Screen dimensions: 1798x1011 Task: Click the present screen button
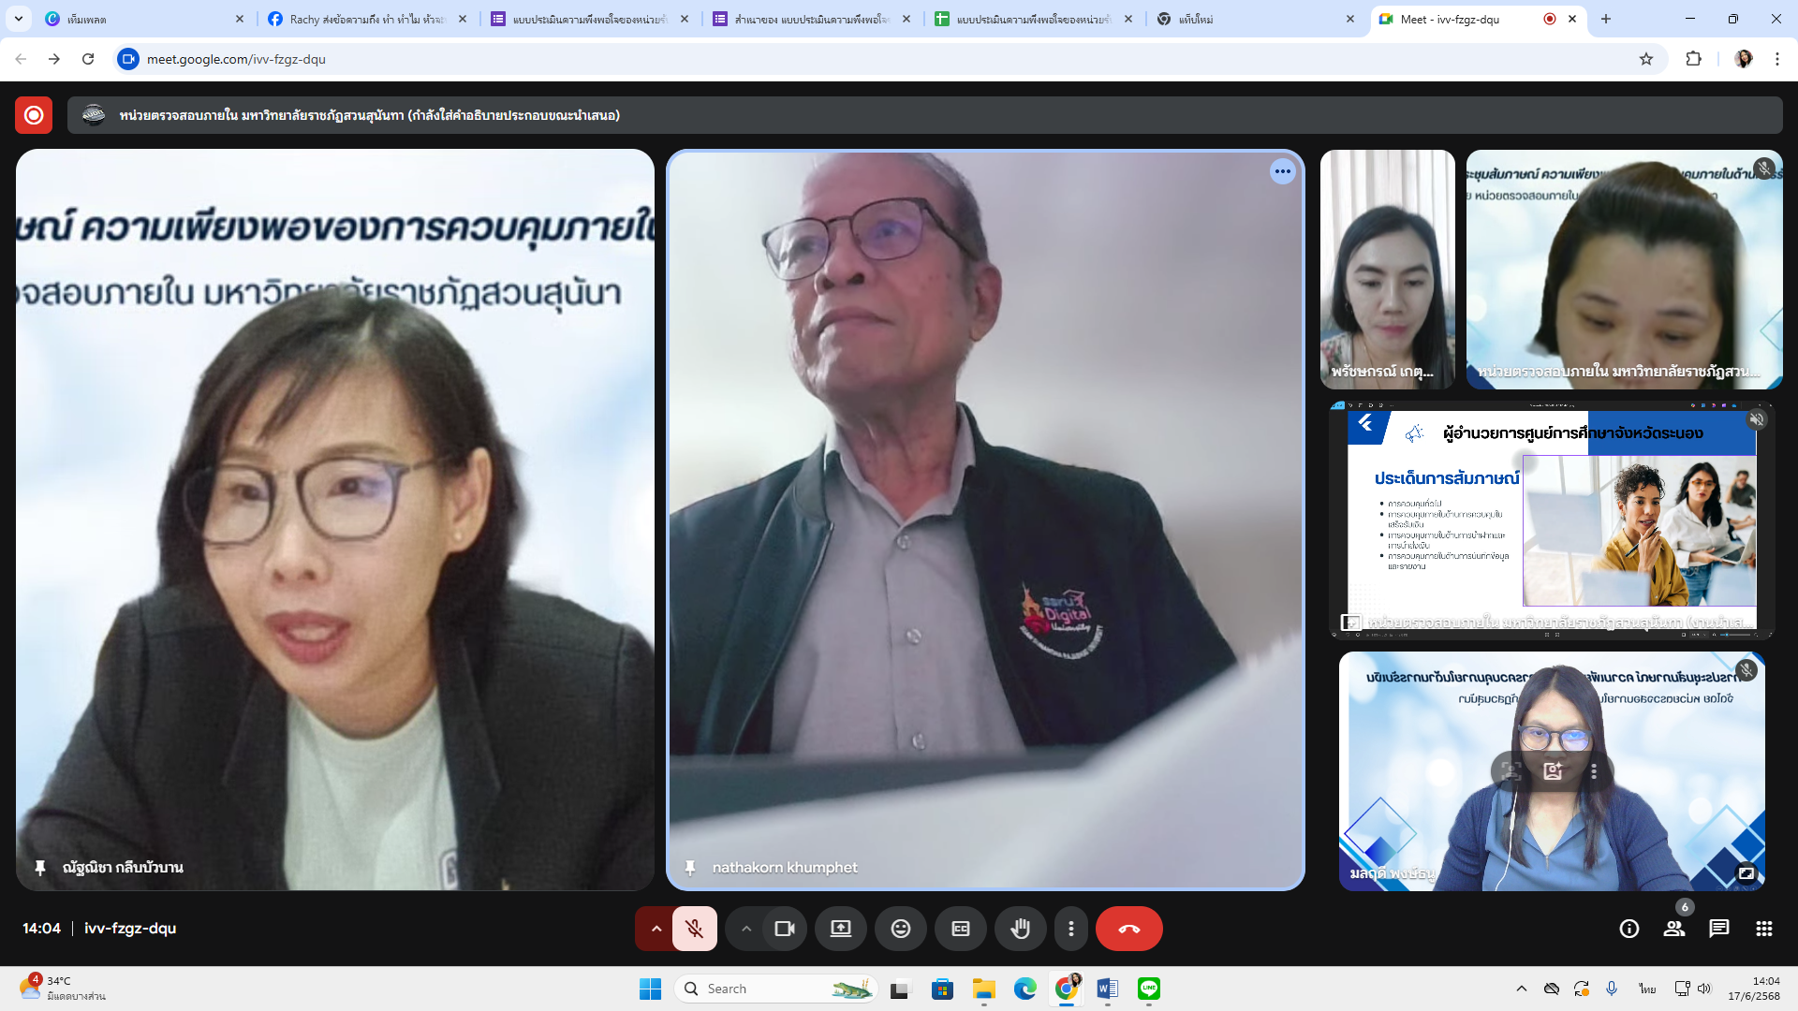tap(840, 929)
